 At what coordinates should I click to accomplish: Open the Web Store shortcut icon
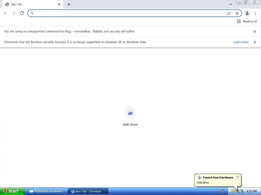coord(130,112)
